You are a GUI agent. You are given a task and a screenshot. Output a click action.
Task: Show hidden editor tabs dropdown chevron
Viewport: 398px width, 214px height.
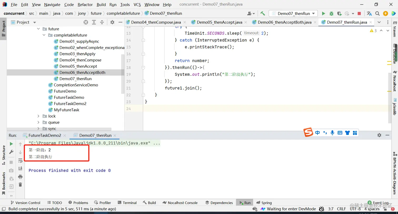(379, 22)
